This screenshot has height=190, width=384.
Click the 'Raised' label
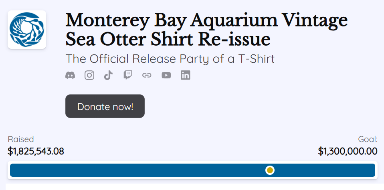21,139
